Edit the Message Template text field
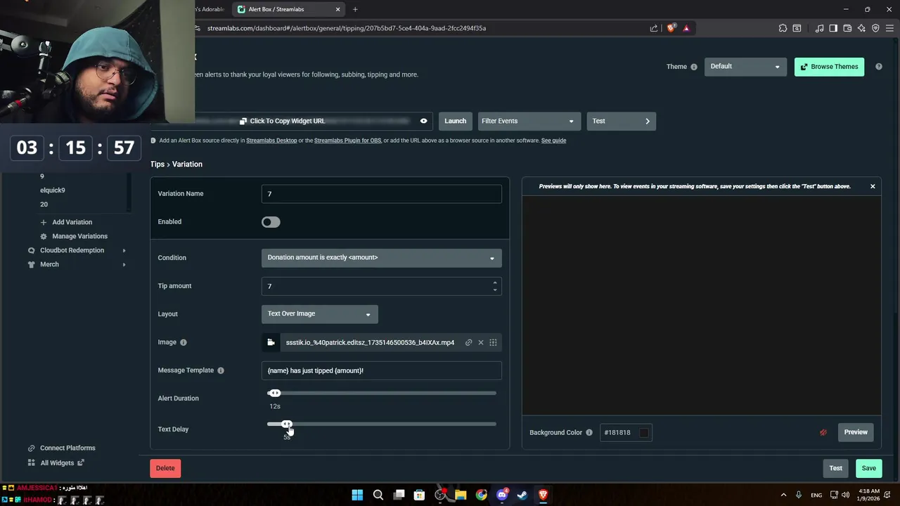 click(x=381, y=370)
